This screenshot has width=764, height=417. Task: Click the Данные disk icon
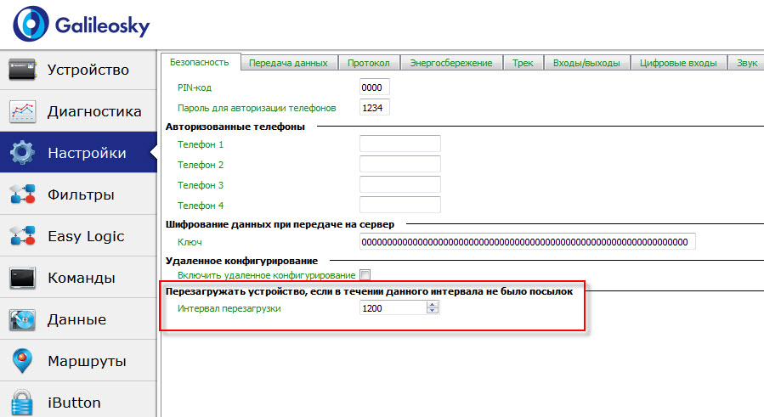[x=22, y=319]
